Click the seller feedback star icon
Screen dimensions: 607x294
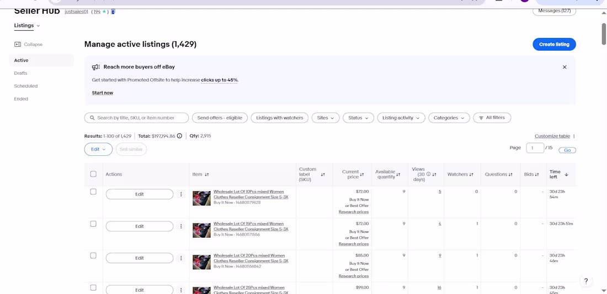pos(104,12)
